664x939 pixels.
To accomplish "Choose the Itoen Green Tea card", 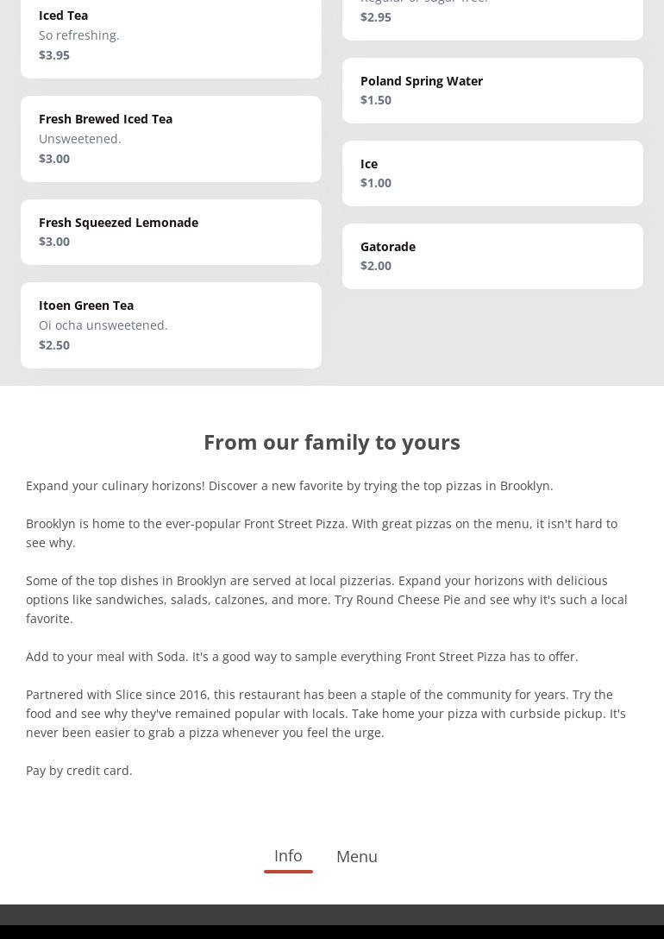I will [x=171, y=325].
